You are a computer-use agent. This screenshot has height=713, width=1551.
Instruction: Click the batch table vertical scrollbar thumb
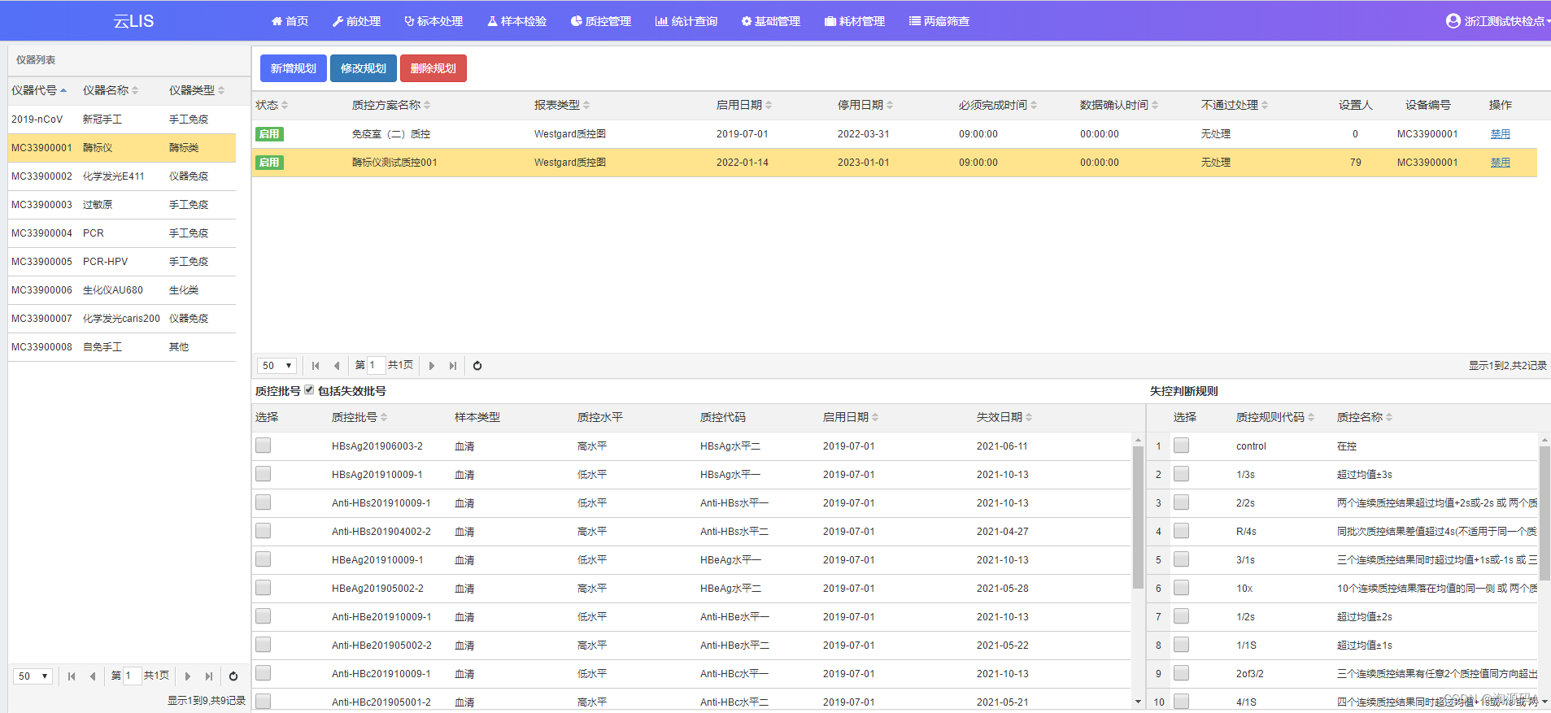[1138, 516]
